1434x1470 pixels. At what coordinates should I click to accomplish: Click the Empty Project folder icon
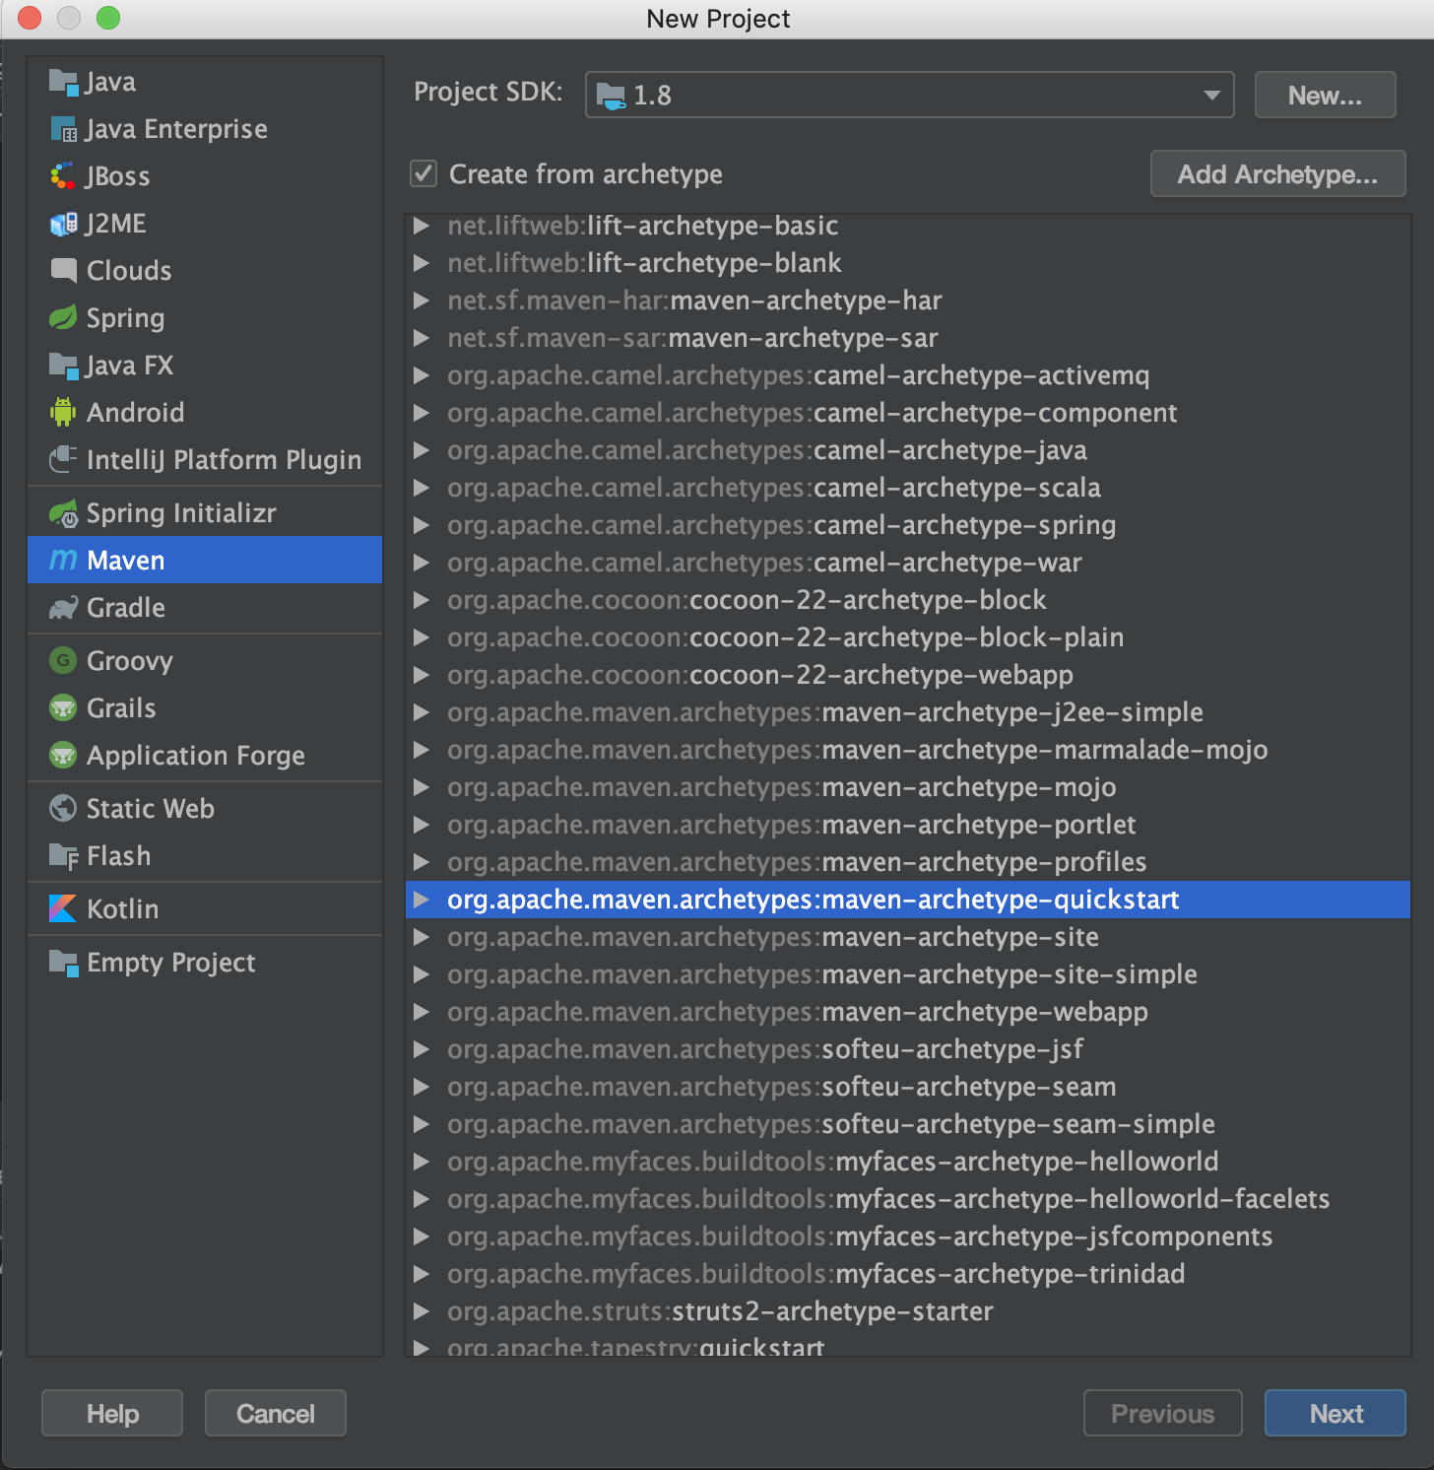(63, 963)
